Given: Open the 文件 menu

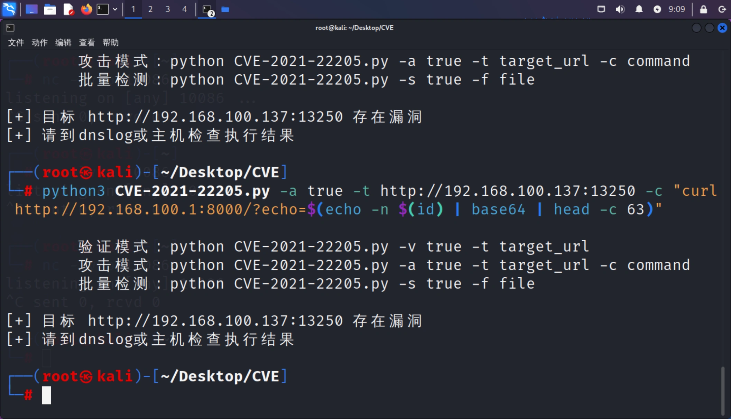Looking at the screenshot, I should tap(16, 43).
